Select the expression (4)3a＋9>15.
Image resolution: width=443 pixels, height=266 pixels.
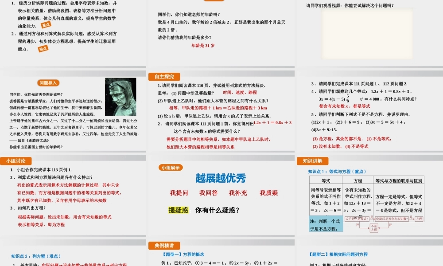click(x=324, y=130)
